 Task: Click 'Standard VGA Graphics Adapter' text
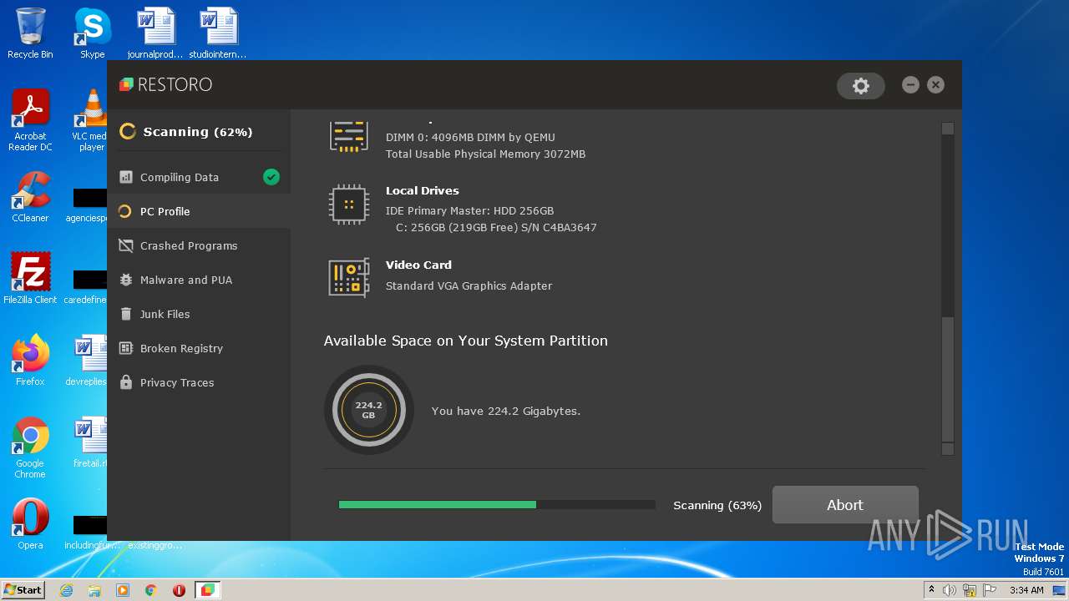(x=469, y=285)
